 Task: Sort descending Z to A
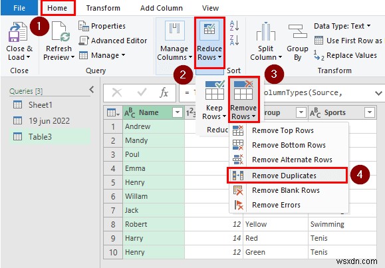click(234, 40)
